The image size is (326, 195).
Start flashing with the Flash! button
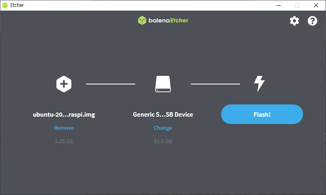pyautogui.click(x=262, y=114)
